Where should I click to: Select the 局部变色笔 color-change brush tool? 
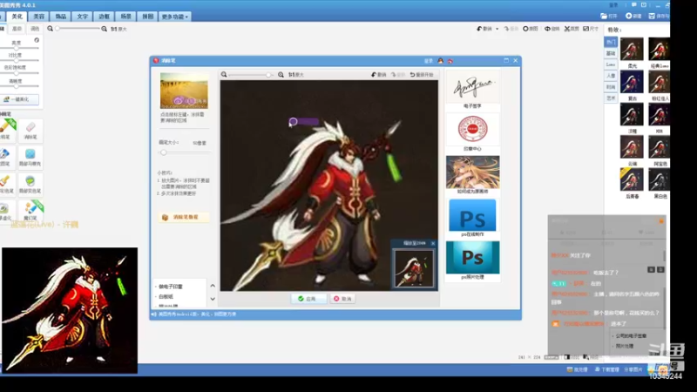click(x=30, y=184)
